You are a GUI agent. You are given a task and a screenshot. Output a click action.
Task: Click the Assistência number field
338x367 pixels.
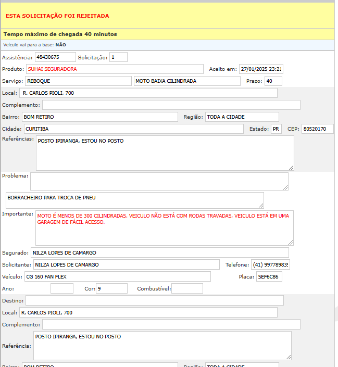[x=54, y=57]
